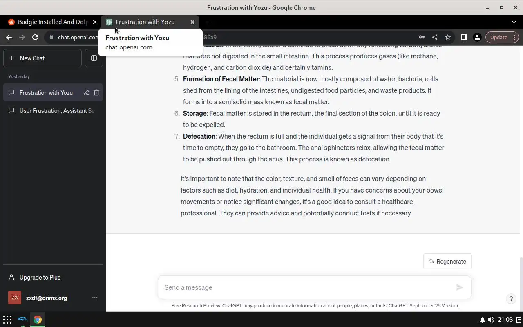Open Chrome profile avatar menu
The image size is (523, 327).
click(x=477, y=37)
